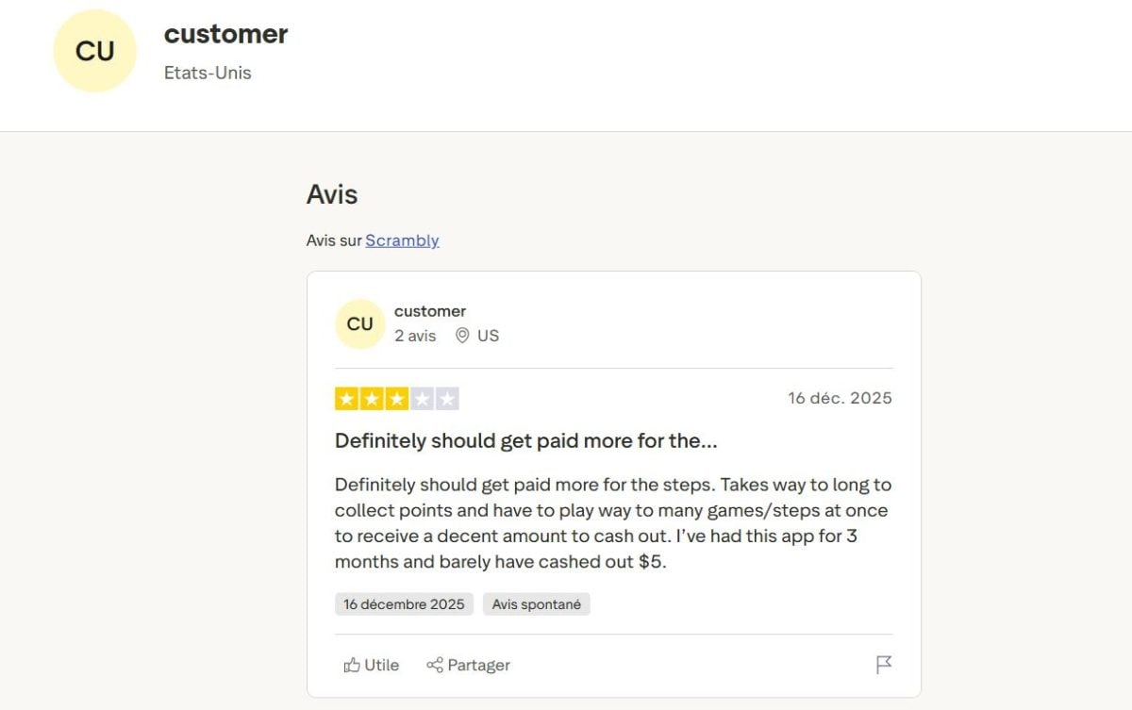The width and height of the screenshot is (1132, 710).
Task: Open the review titled Definitely should get paid more
Action: point(525,440)
